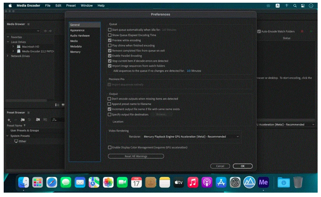Screen dimensions: 321x197
Task: Open the Preset Browser panel menu icon
Action: point(28,113)
